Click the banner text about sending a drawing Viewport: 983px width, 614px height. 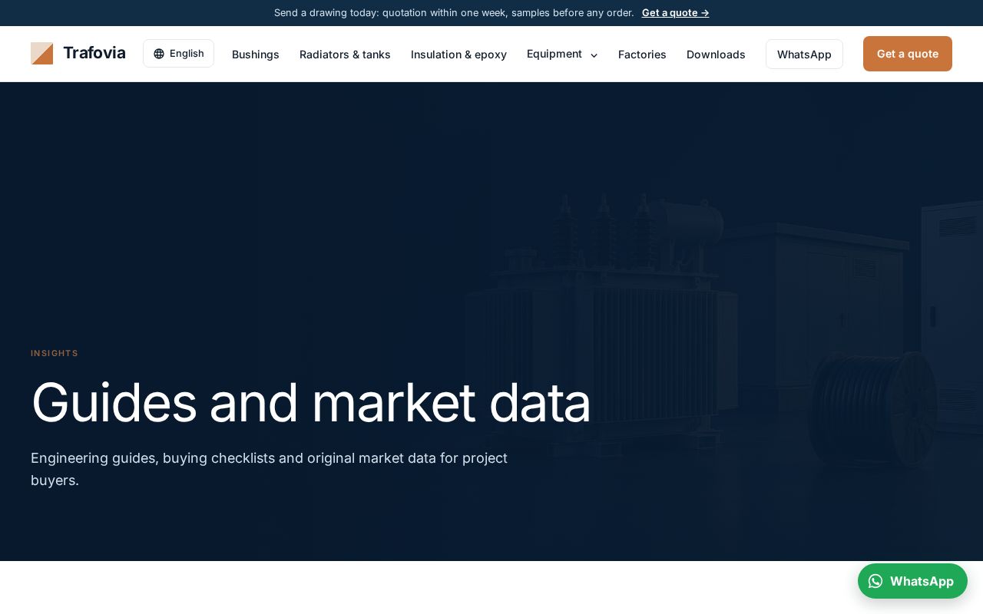pyautogui.click(x=454, y=13)
